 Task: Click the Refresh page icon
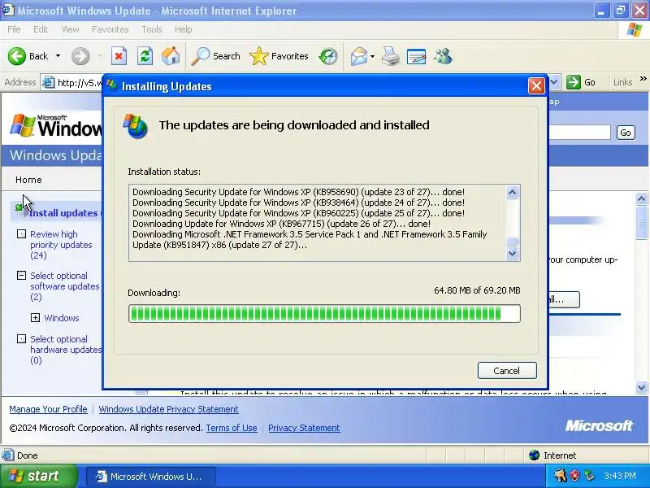tap(145, 56)
